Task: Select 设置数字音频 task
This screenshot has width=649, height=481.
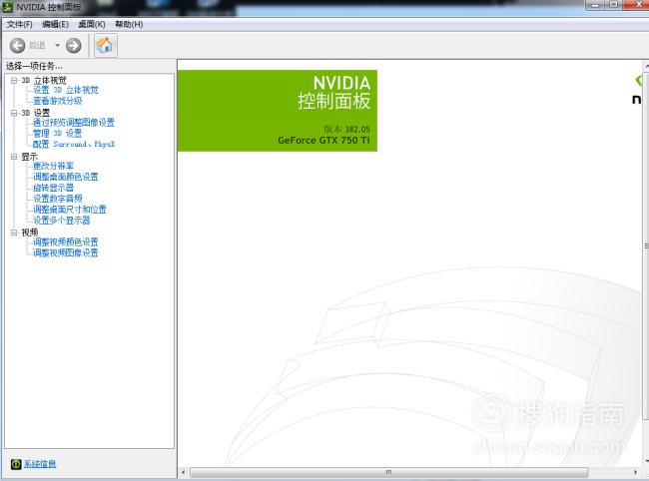Action: (x=57, y=199)
